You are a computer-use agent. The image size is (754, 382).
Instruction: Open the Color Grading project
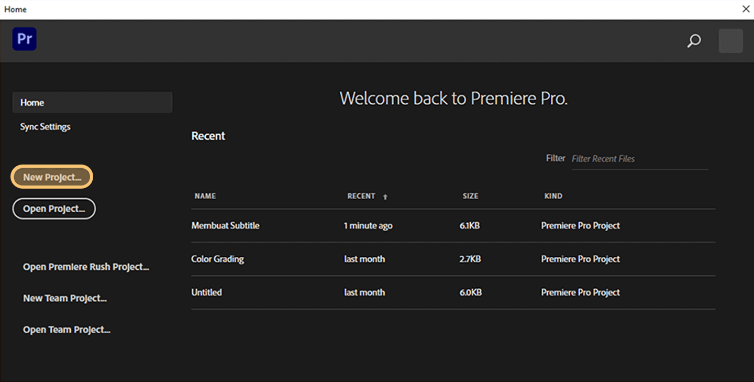(x=217, y=259)
